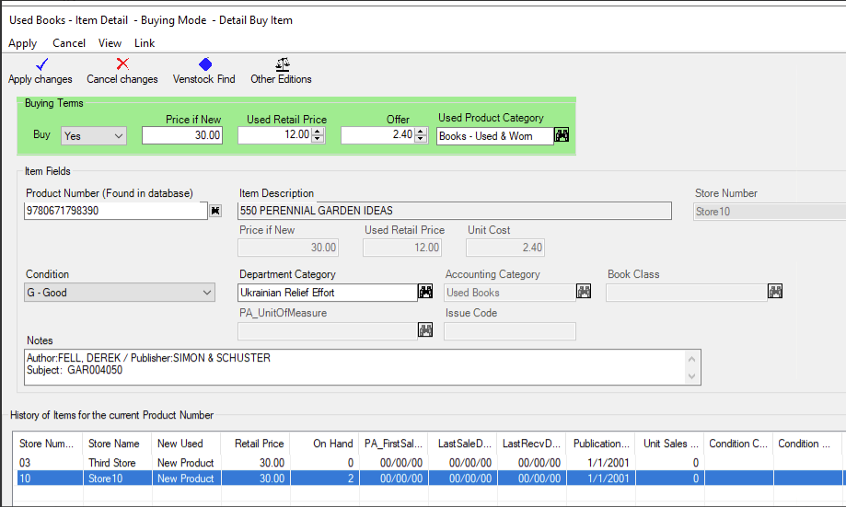Viewport: 846px width, 507px height.
Task: Expand the Condition G - Good dropdown
Action: pos(206,293)
